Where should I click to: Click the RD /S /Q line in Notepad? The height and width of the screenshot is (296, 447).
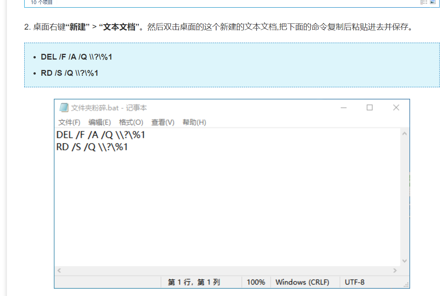click(x=92, y=147)
